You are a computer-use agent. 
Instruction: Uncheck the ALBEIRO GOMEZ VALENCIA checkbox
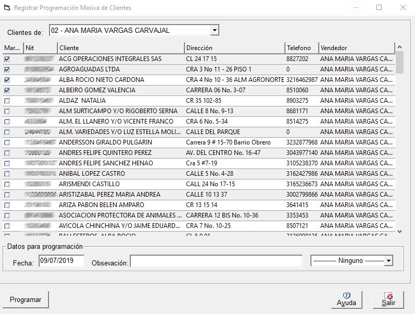coord(7,90)
